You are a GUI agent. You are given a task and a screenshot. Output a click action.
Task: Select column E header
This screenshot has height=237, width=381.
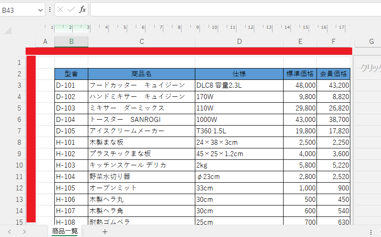pos(300,42)
